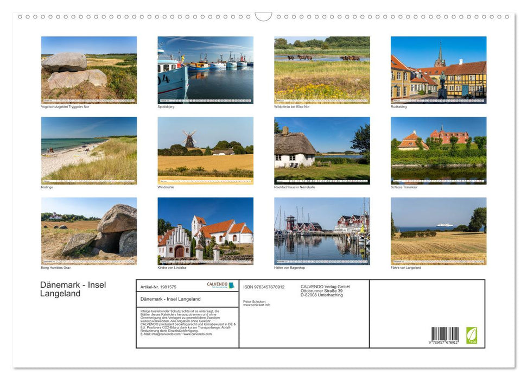The width and height of the screenshot is (527, 380).
Task: Click the ISBN 9783457676912 label
Action: point(265,287)
